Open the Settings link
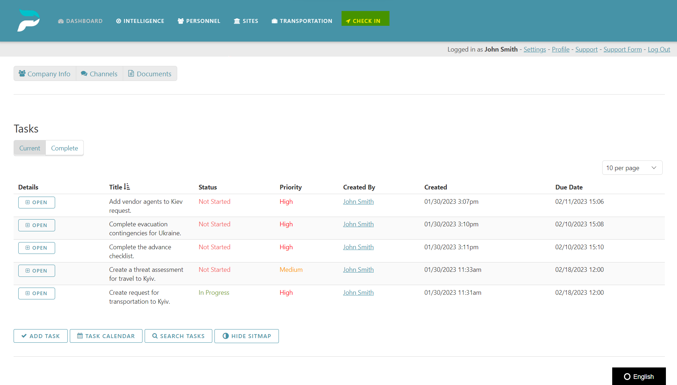677x385 pixels. 535,49
